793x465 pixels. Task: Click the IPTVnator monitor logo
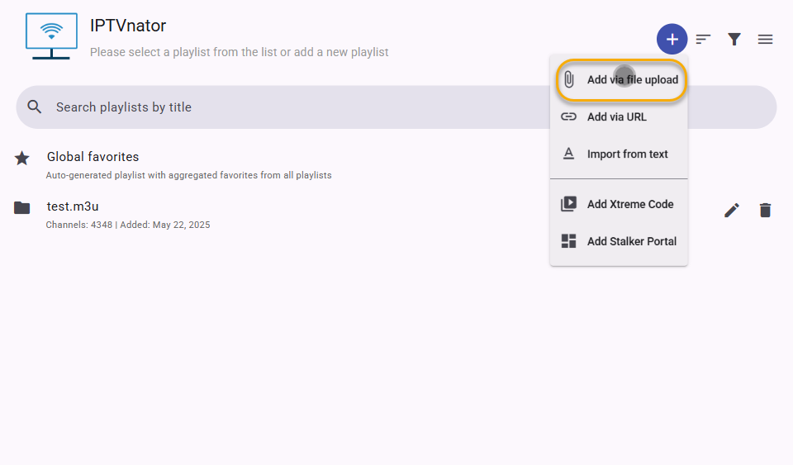click(x=51, y=36)
